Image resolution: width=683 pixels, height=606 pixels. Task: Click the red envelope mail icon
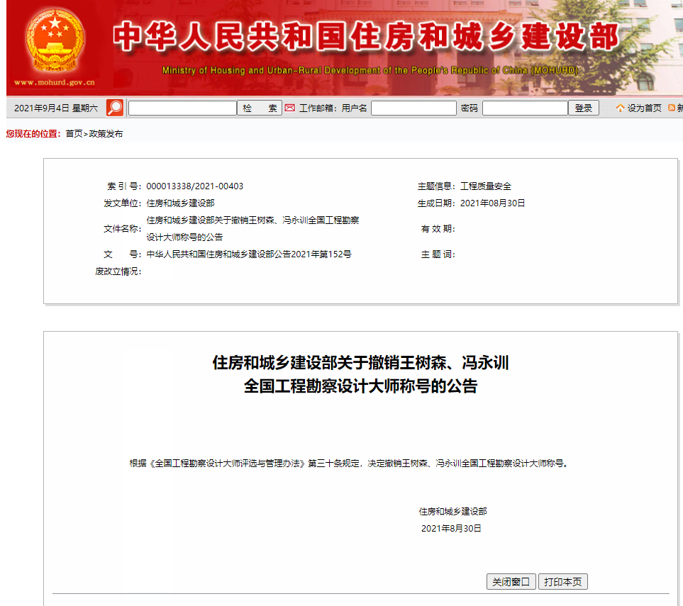(289, 108)
